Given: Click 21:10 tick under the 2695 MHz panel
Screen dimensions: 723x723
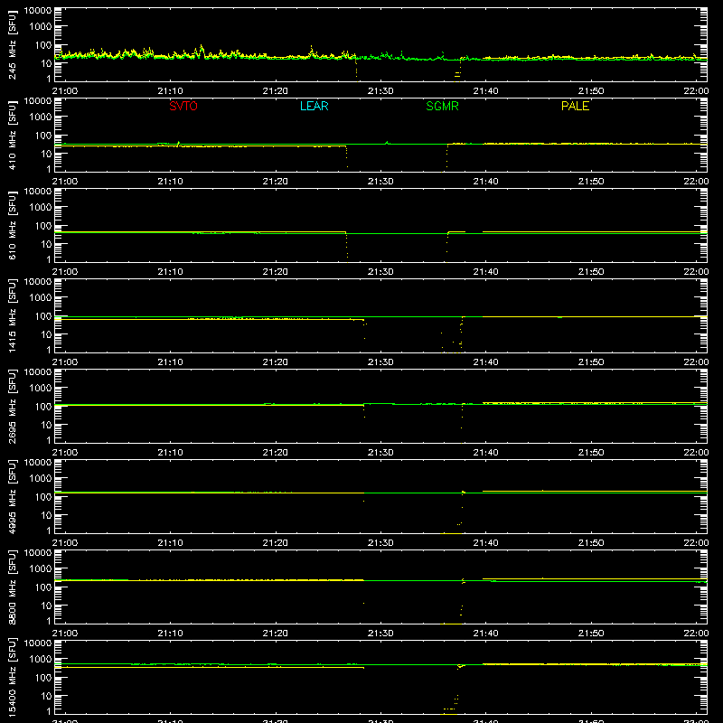Looking at the screenshot, I should click(170, 453).
